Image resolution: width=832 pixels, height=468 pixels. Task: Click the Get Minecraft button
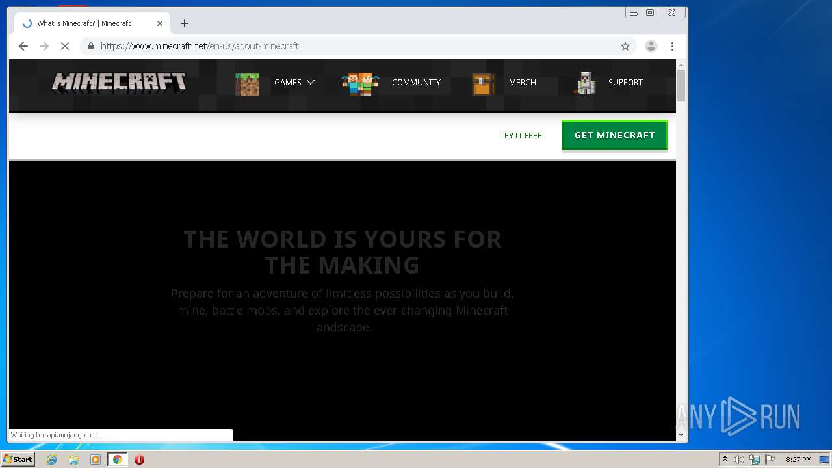[x=615, y=135]
